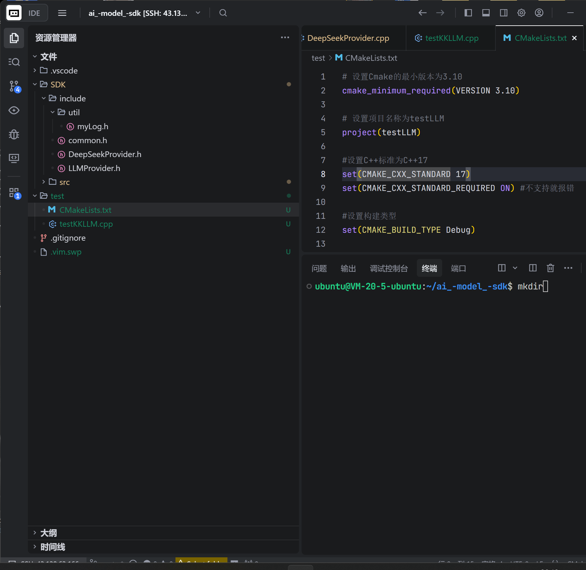Expand the src folder

pos(44,182)
